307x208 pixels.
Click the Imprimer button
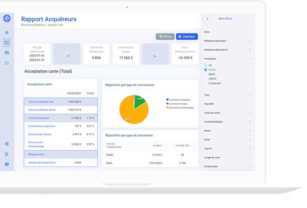[x=187, y=36]
